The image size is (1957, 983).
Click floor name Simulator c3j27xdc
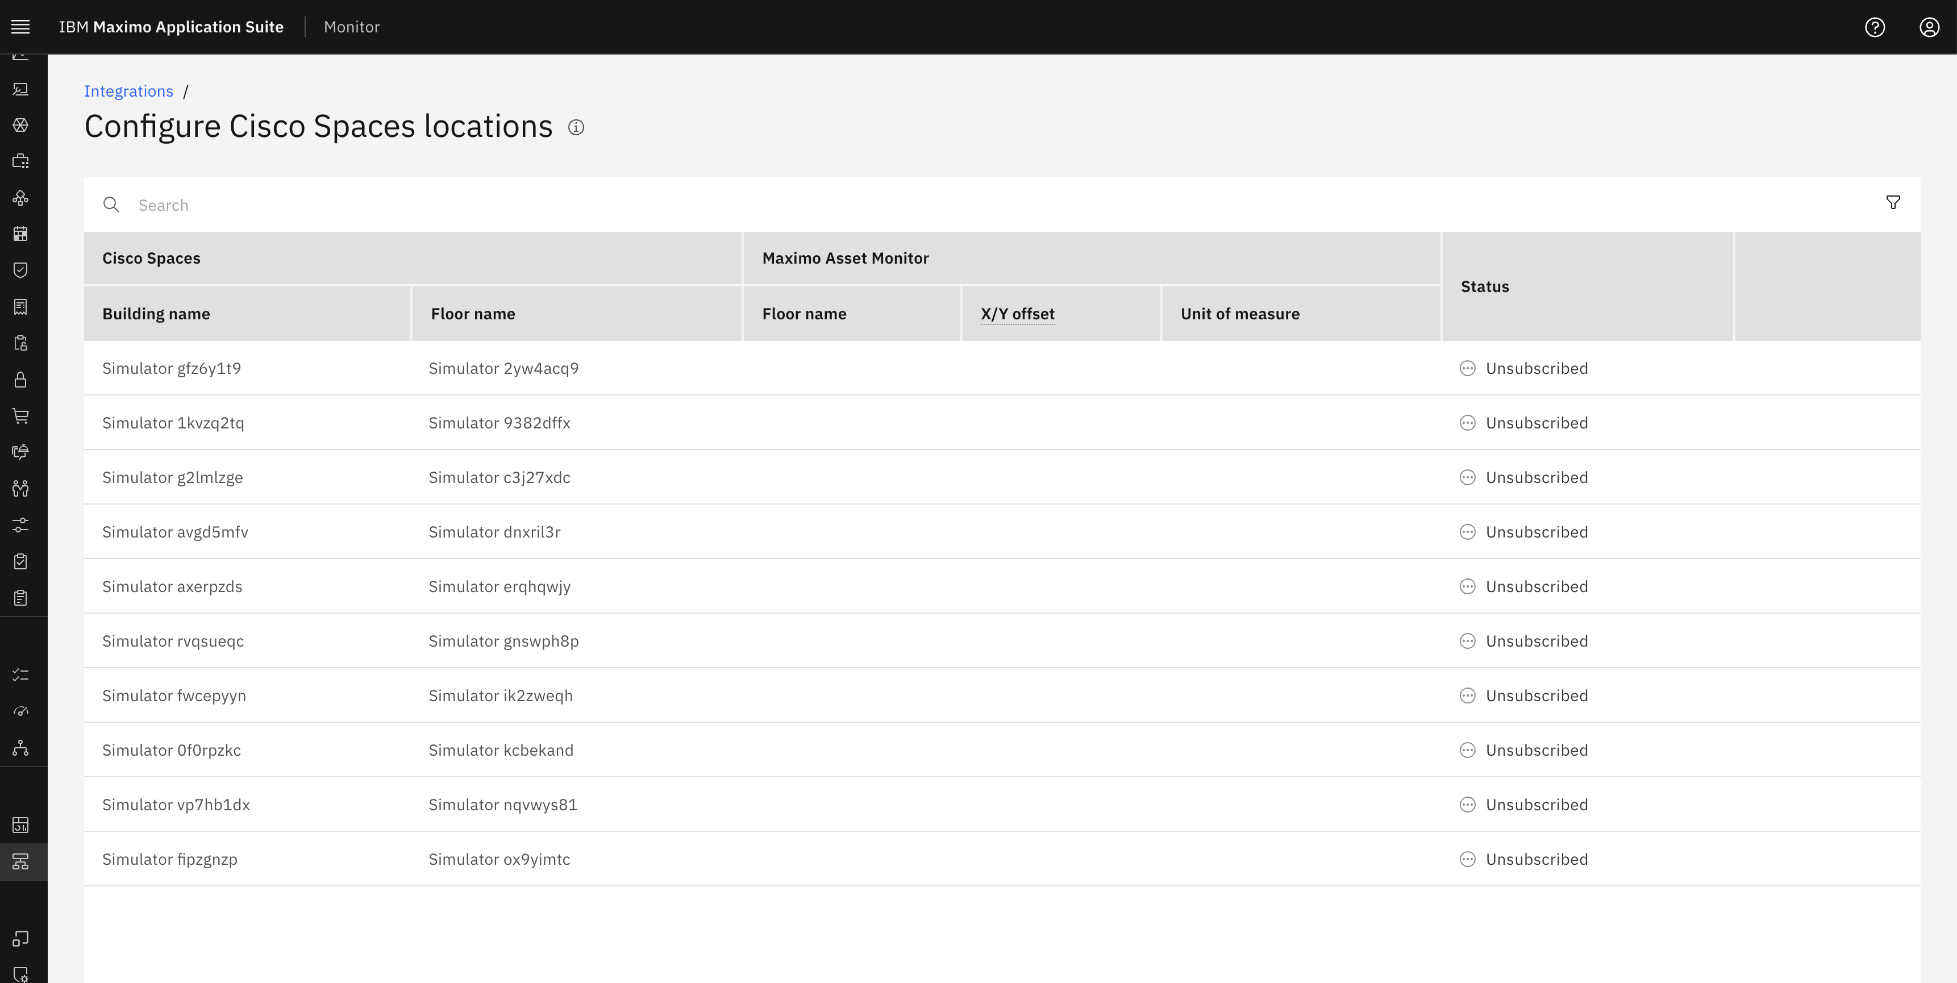499,478
